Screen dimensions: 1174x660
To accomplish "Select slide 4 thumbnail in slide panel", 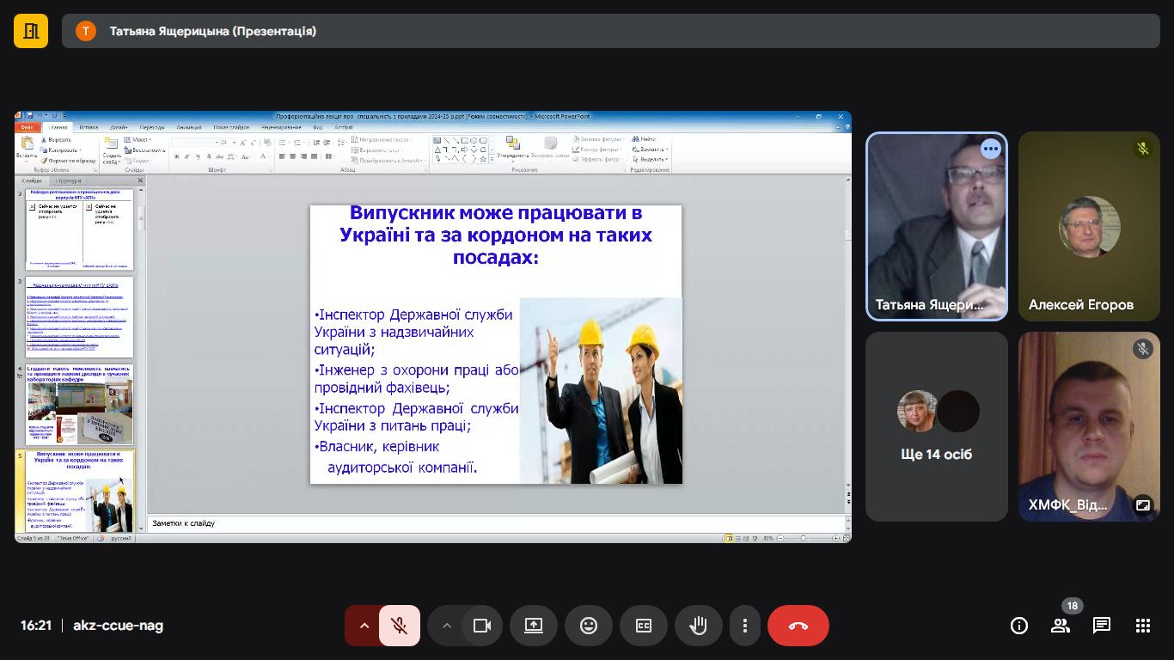I will click(79, 404).
